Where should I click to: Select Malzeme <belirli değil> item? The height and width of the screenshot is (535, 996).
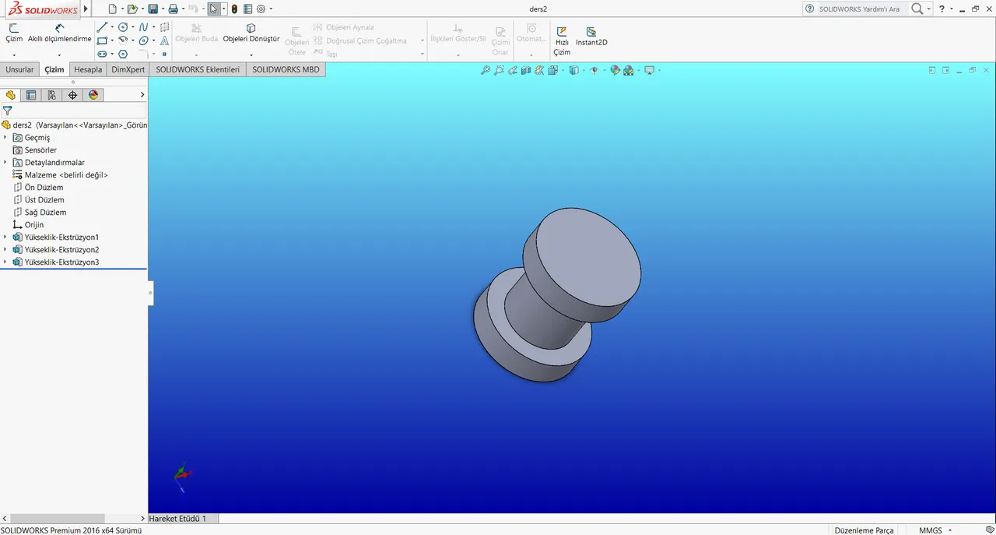66,174
